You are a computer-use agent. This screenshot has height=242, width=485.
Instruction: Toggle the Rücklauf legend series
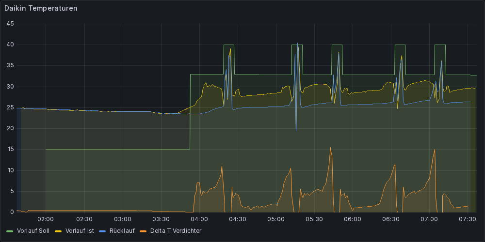click(x=122, y=230)
